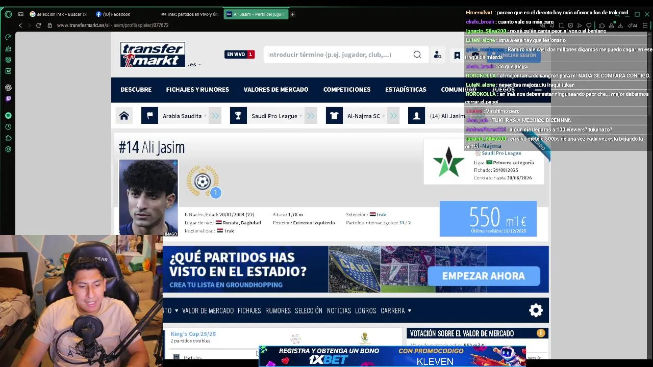Switch to the Facebook tab
The image size is (653, 367).
pos(113,14)
